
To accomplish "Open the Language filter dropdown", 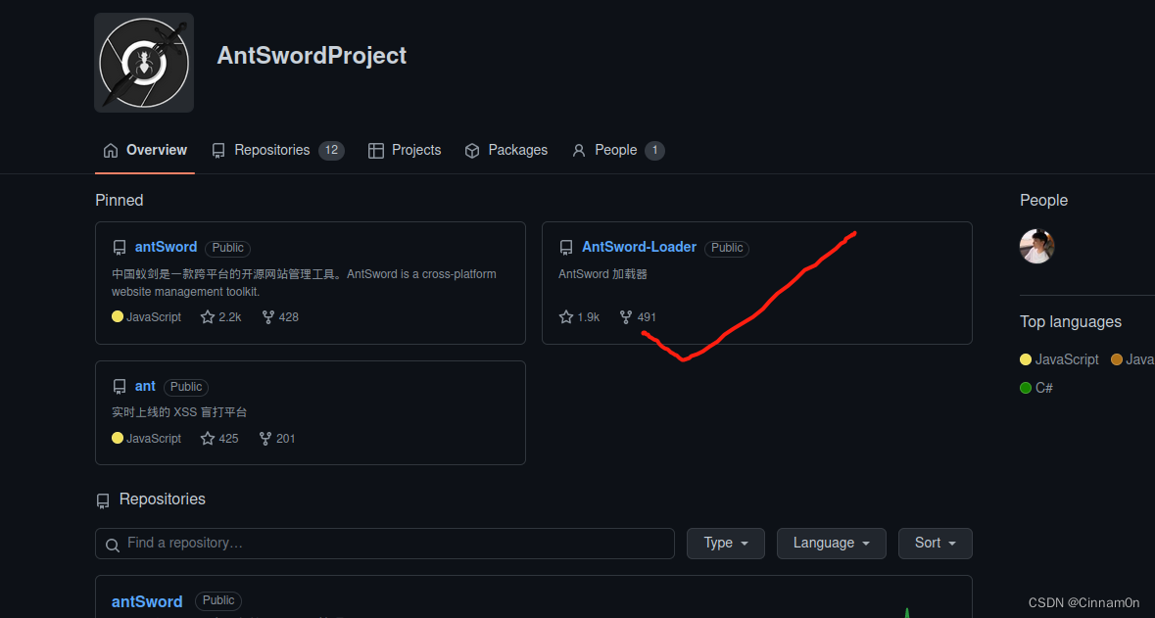I will click(832, 544).
